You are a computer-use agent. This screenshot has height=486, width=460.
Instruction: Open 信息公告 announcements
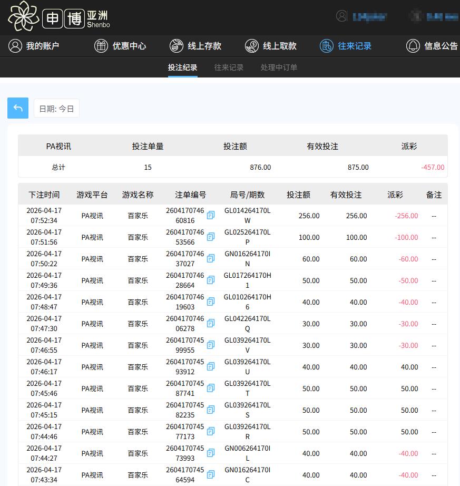point(432,46)
